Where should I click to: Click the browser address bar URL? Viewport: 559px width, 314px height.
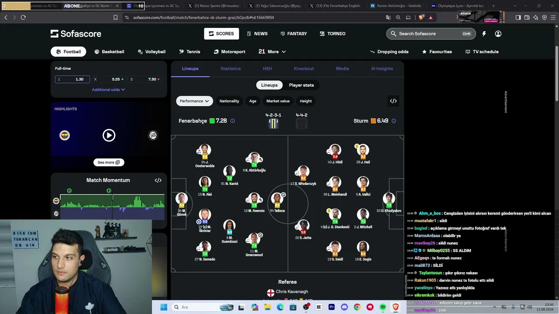click(x=204, y=17)
